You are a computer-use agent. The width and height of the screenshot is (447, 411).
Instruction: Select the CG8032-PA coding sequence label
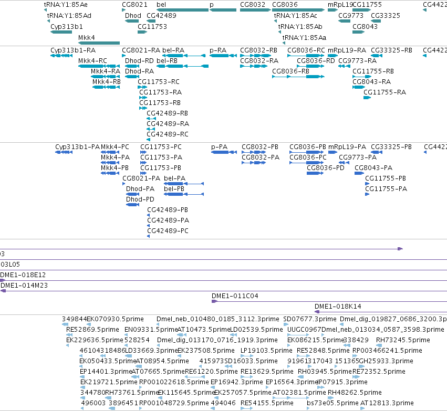pos(261,157)
